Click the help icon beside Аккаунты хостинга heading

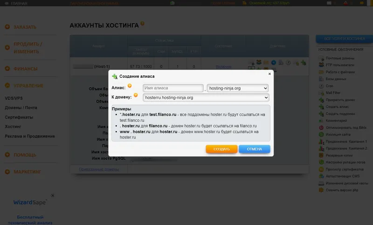[x=142, y=23]
